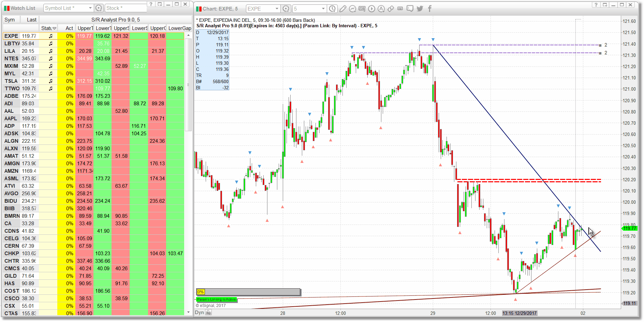The width and height of the screenshot is (644, 322).
Task: Open the chart studies line icon menu
Action: click(352, 9)
